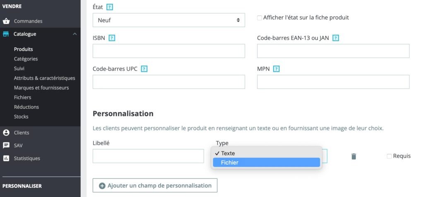Open the ISBN help tooltip icon
Image resolution: width=424 pixels, height=197 pixels.
point(112,38)
